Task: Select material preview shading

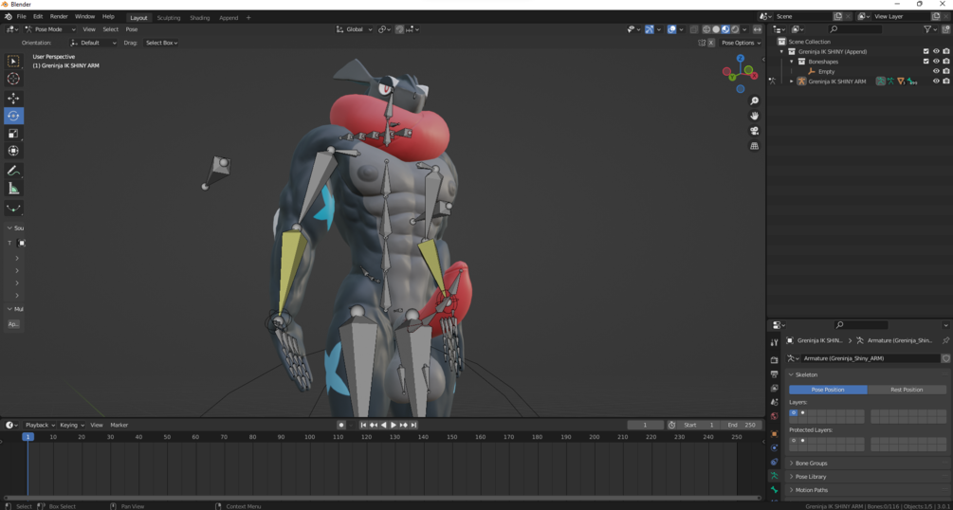Action: click(x=725, y=29)
